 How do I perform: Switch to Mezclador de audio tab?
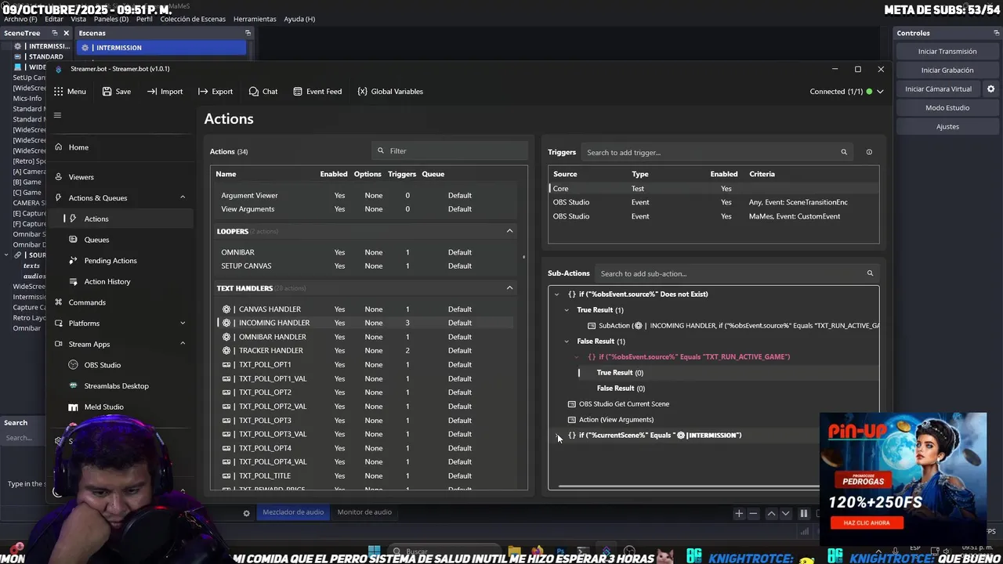[293, 512]
